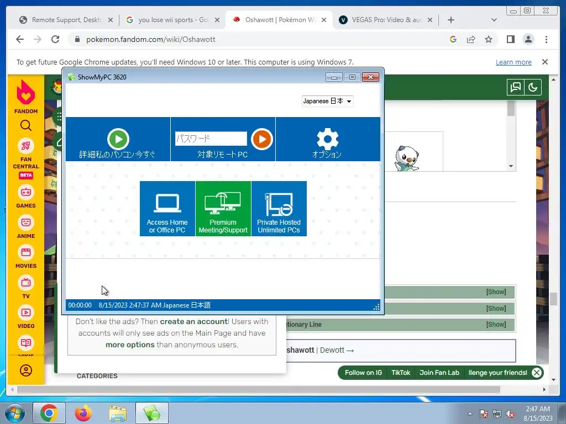Click the Action Center flag tray icon
The width and height of the screenshot is (566, 424).
point(483,414)
